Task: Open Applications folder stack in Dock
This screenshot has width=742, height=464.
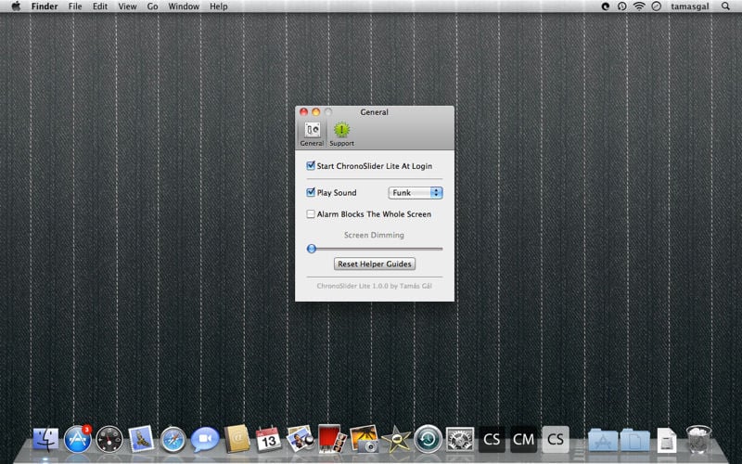Action: [x=603, y=440]
